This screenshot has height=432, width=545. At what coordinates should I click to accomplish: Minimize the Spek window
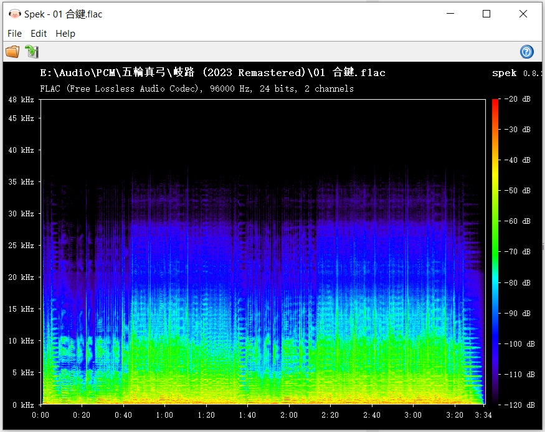(450, 14)
